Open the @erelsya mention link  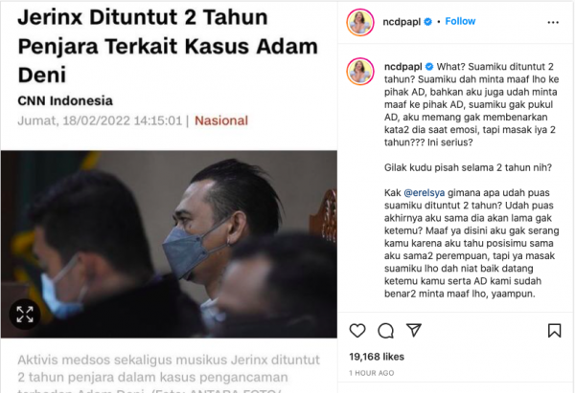[x=424, y=193]
